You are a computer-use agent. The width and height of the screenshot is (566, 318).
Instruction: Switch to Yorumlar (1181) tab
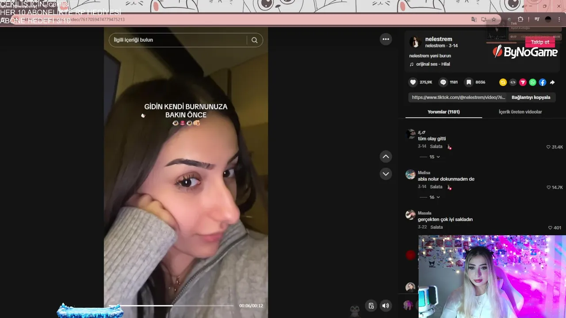444,112
